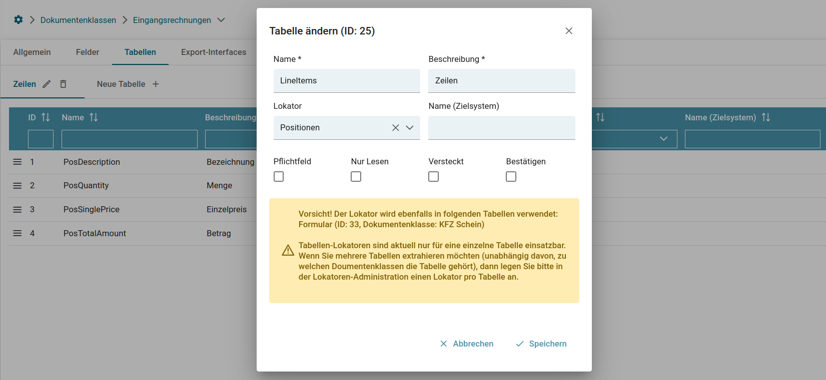The image size is (826, 380).
Task: Click the Name column filter box
Action: [x=130, y=139]
